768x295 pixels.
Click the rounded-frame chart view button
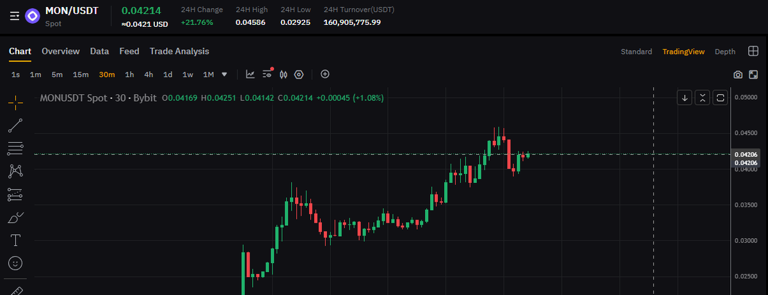(x=721, y=98)
